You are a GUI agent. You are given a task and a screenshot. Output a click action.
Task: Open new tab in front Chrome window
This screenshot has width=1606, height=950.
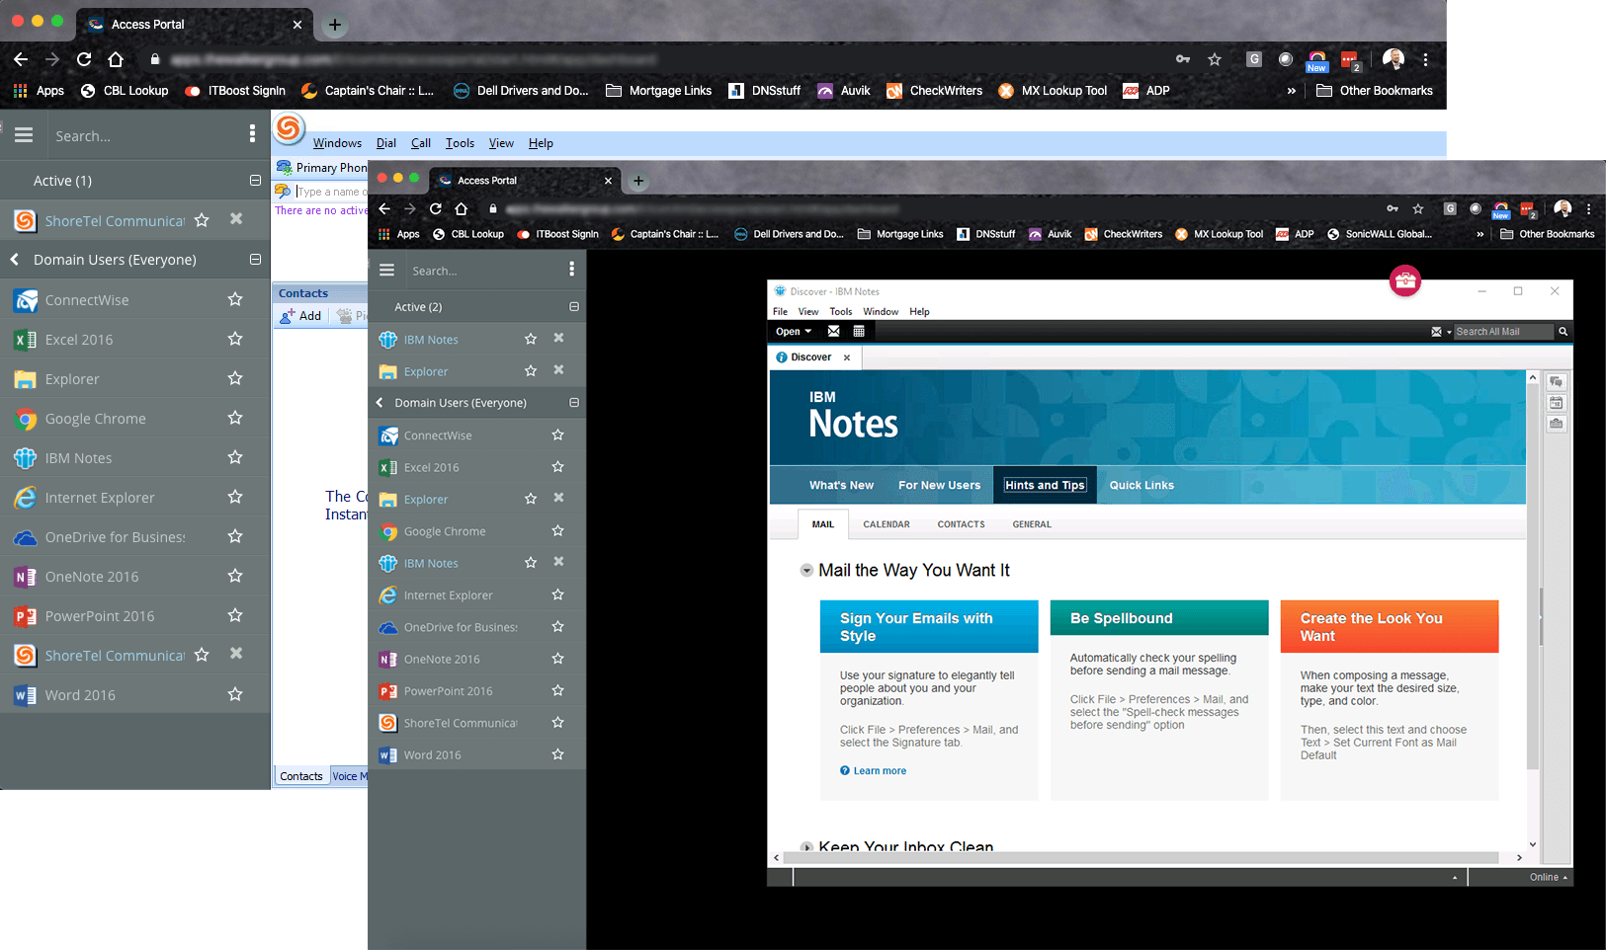coord(638,181)
